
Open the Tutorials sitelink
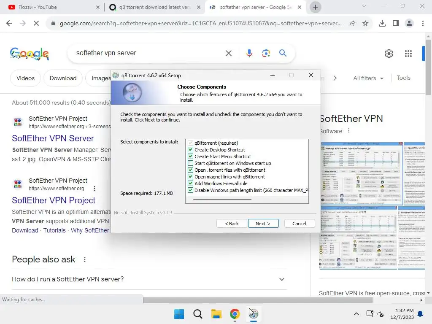(54, 230)
